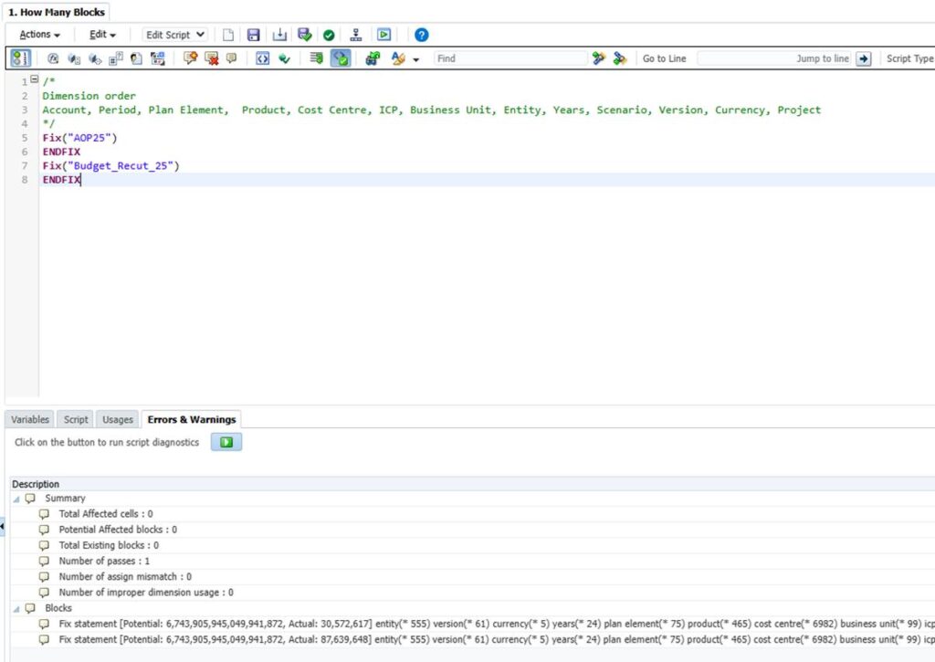Run script diagnostics with the green button
Screen dimensions: 935x662
pyautogui.click(x=226, y=442)
